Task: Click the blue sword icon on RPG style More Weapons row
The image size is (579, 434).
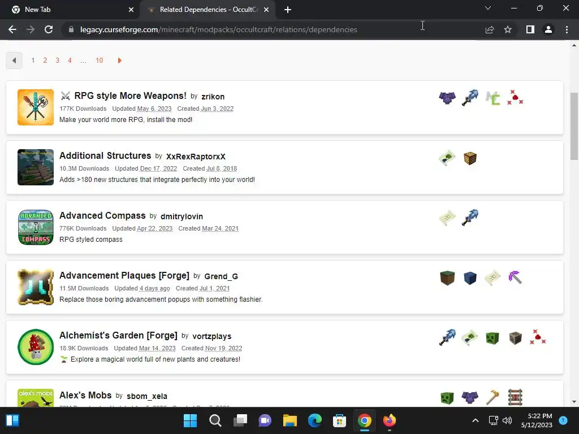Action: click(470, 98)
